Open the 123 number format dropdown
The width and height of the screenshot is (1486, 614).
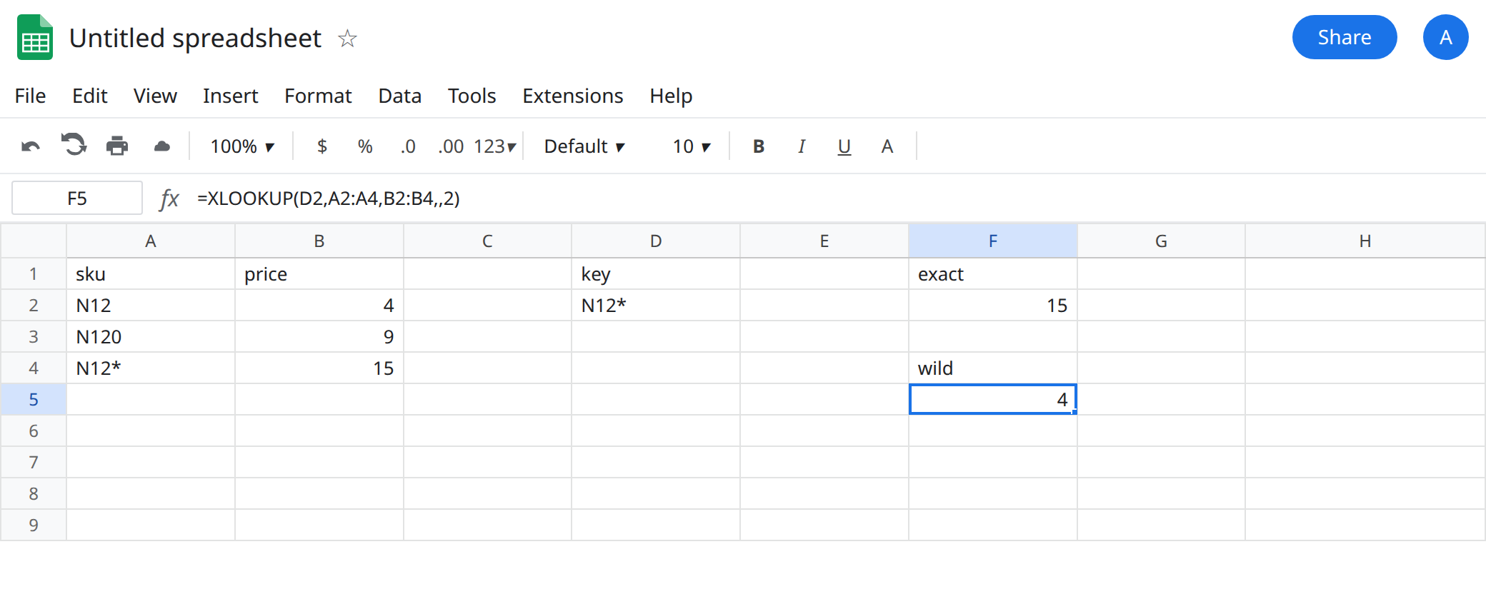(494, 146)
